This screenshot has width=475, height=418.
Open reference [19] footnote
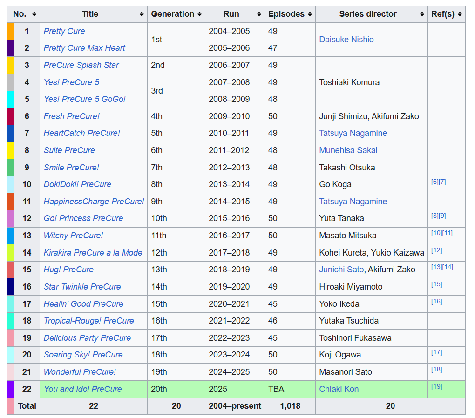click(436, 387)
